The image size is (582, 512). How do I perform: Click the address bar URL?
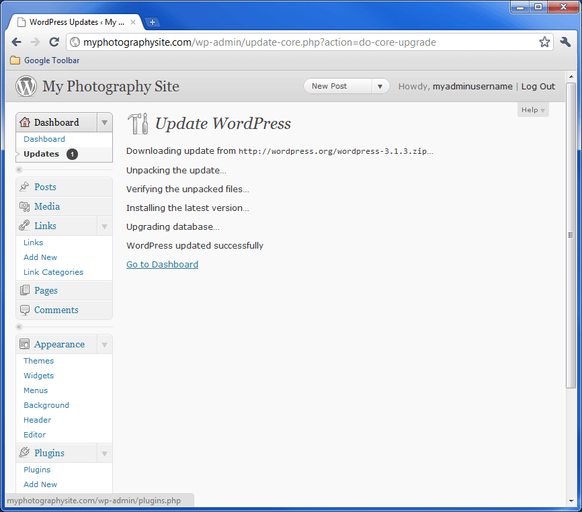260,42
